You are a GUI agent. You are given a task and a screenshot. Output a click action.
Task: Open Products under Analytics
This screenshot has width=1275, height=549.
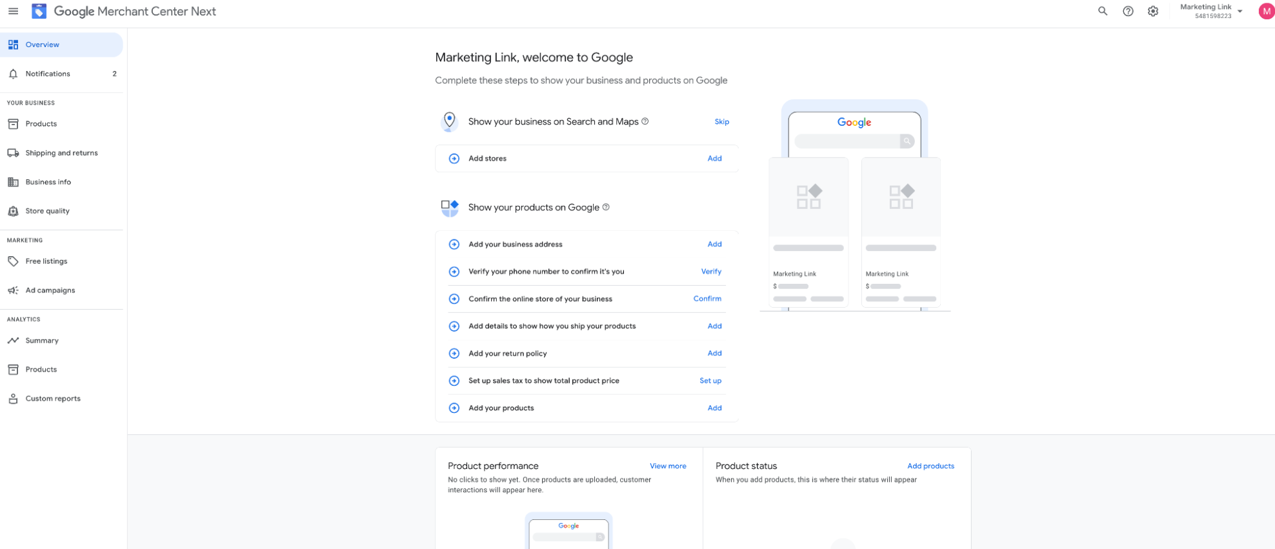pos(61,370)
